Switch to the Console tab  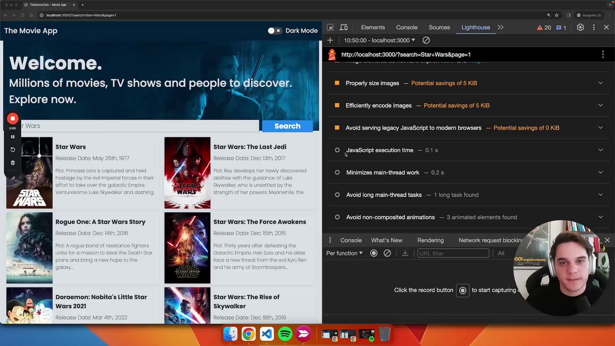point(406,27)
